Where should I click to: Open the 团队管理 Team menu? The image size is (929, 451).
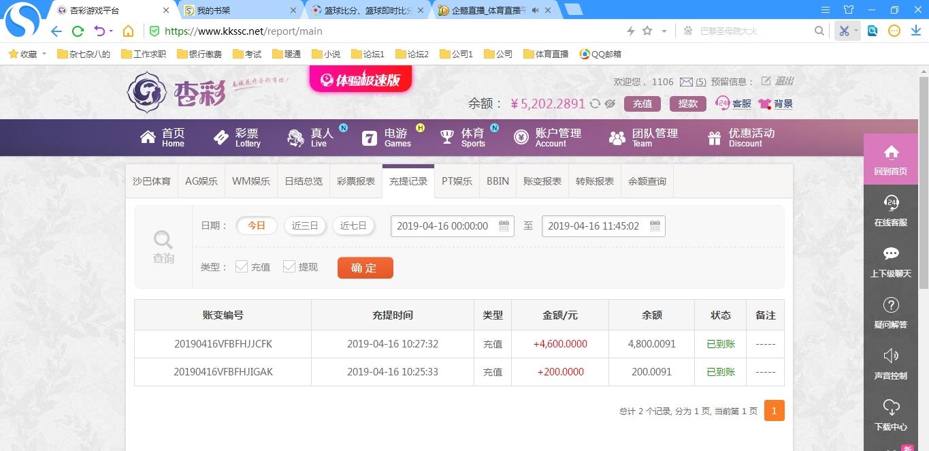(644, 138)
